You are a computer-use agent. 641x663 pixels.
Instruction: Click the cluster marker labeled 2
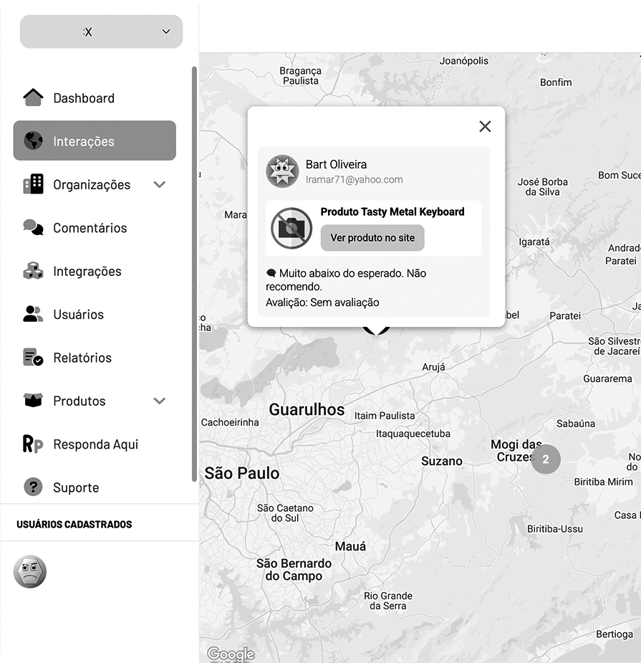[x=546, y=459]
